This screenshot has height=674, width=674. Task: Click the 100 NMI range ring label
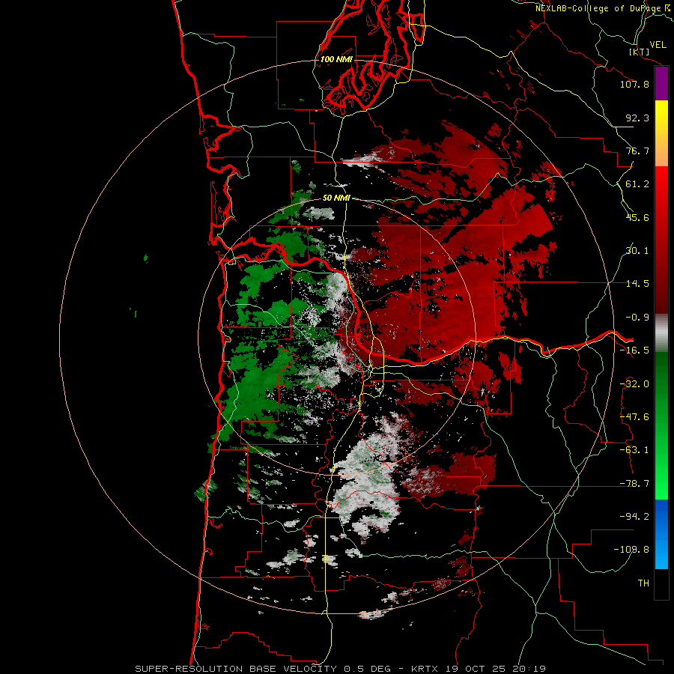pyautogui.click(x=336, y=59)
